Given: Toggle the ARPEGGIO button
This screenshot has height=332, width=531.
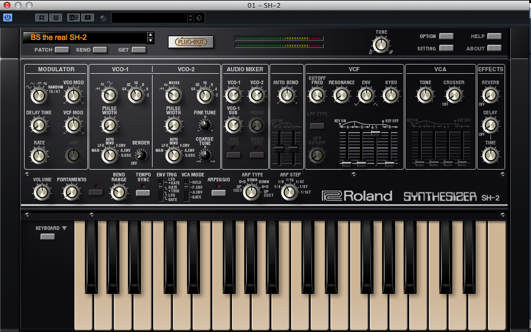Looking at the screenshot, I should [218, 193].
